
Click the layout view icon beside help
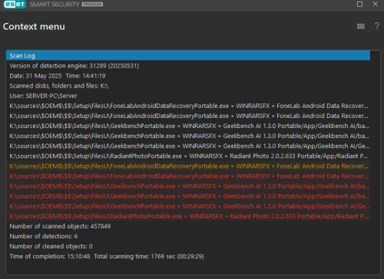click(361, 26)
